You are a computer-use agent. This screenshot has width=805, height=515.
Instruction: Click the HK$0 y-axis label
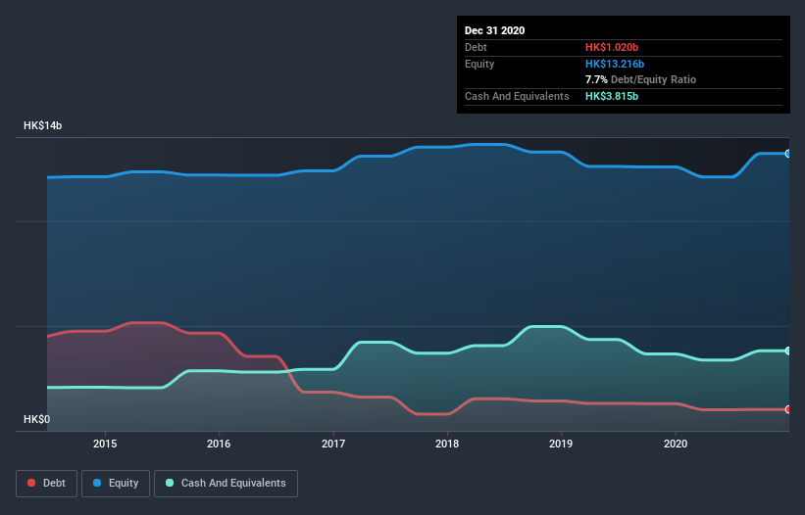pos(37,419)
